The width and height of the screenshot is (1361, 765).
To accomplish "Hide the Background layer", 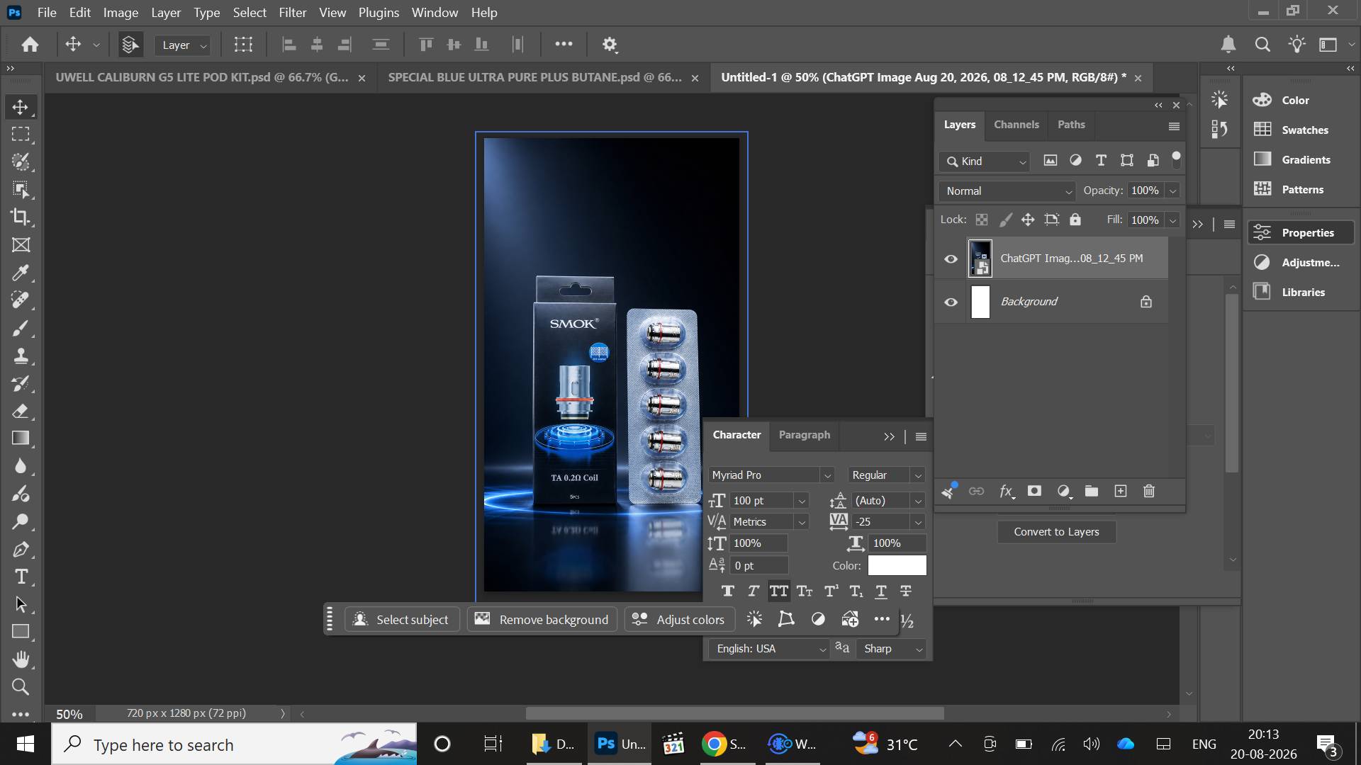I will (x=951, y=302).
